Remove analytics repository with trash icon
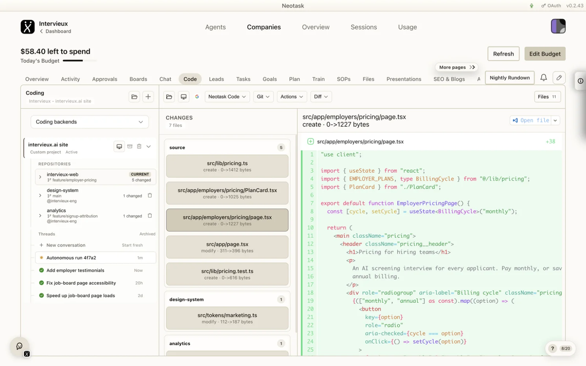Viewport: 586px width, 366px height. tap(150, 216)
